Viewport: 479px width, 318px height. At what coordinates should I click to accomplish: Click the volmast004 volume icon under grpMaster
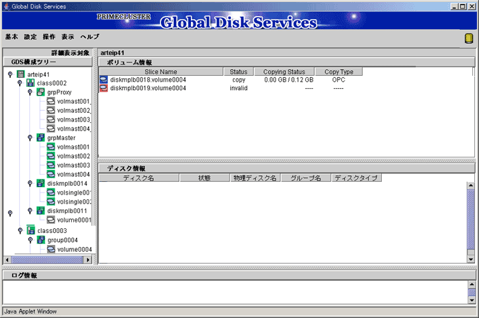pyautogui.click(x=51, y=175)
